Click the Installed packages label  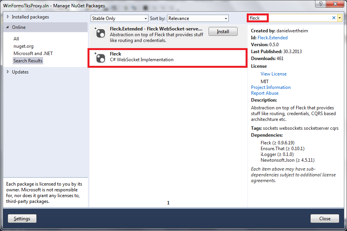[30, 17]
